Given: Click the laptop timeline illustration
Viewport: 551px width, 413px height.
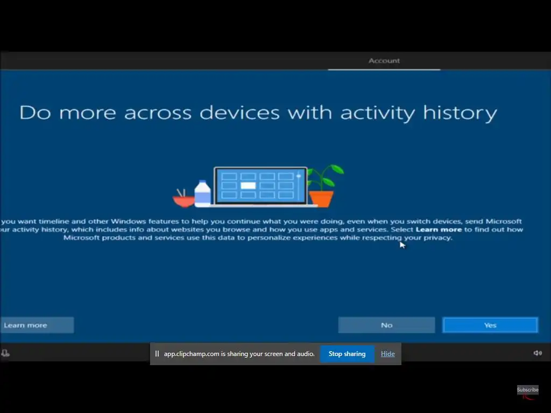Looking at the screenshot, I should pos(260,186).
